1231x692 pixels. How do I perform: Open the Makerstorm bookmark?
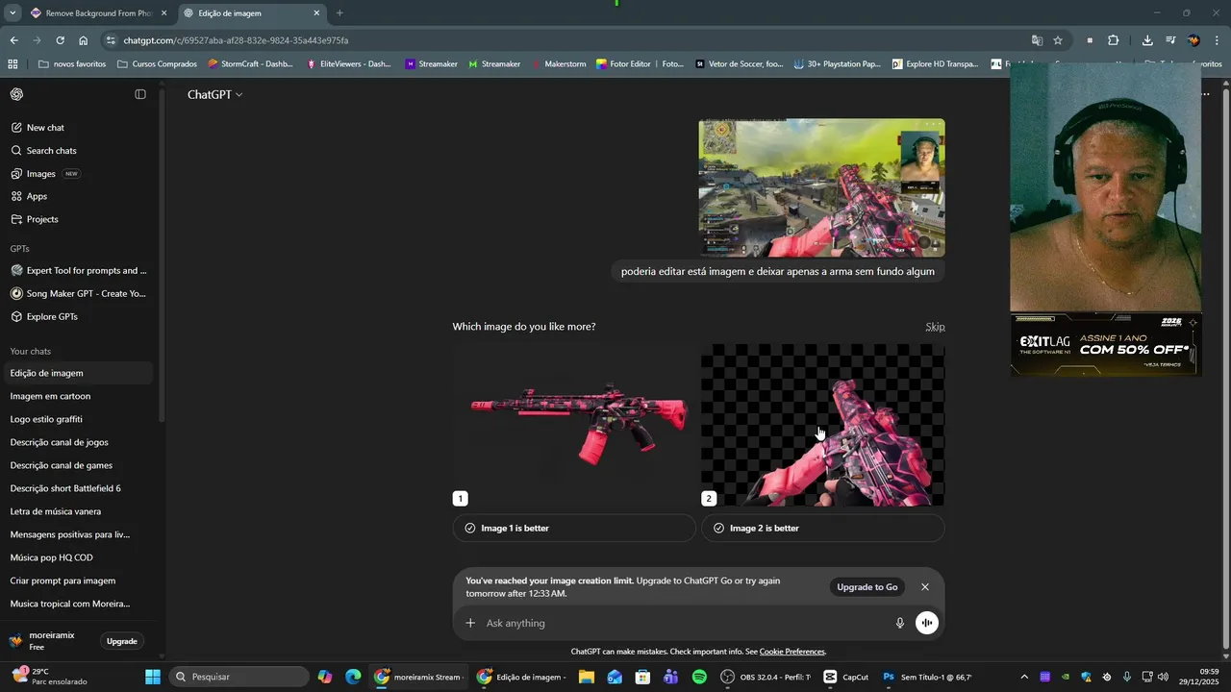tap(558, 64)
